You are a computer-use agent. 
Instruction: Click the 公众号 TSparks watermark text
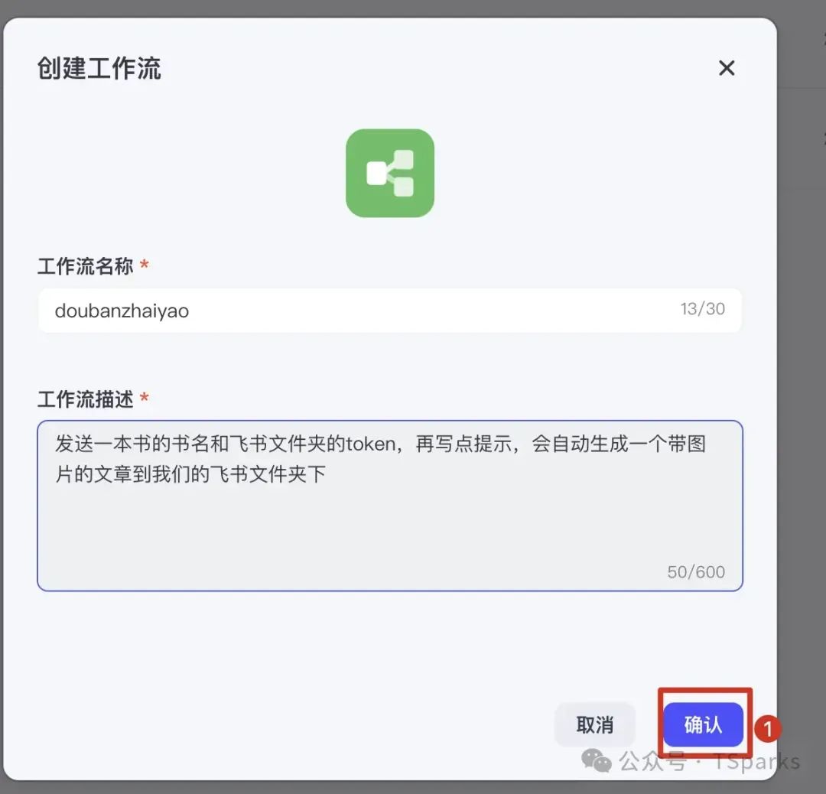pos(710,762)
